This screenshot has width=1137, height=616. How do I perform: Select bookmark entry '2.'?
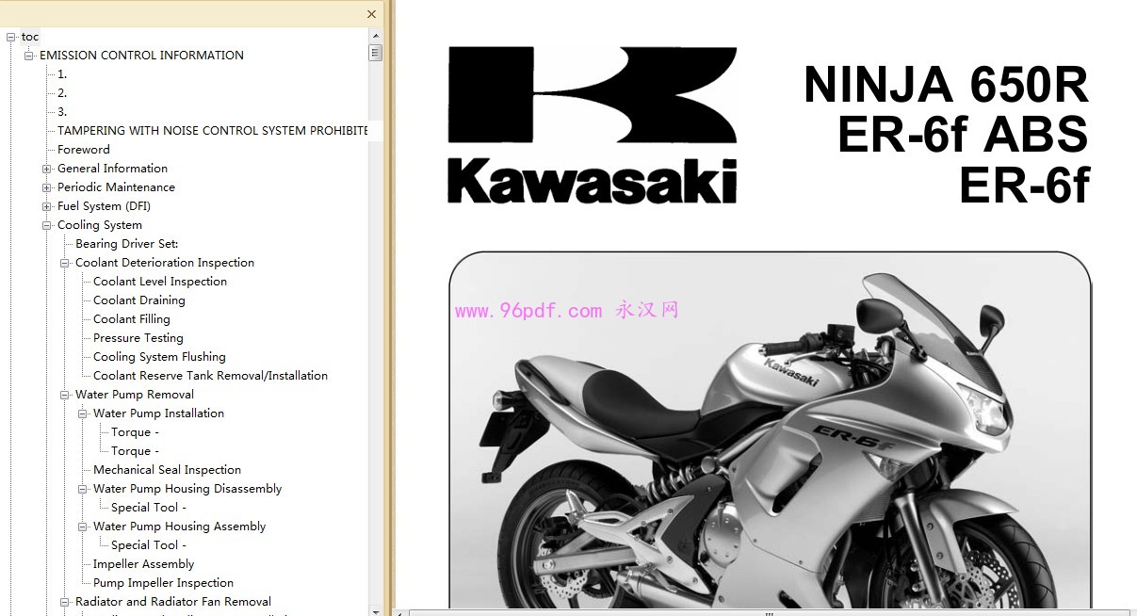point(62,93)
